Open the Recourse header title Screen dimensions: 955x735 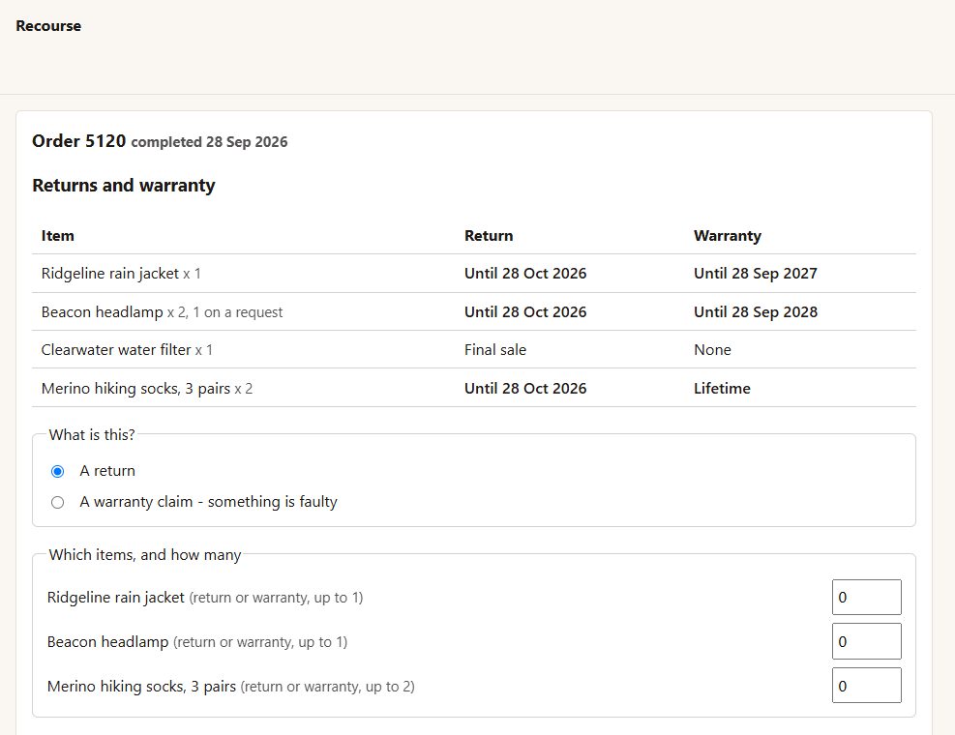tap(48, 26)
